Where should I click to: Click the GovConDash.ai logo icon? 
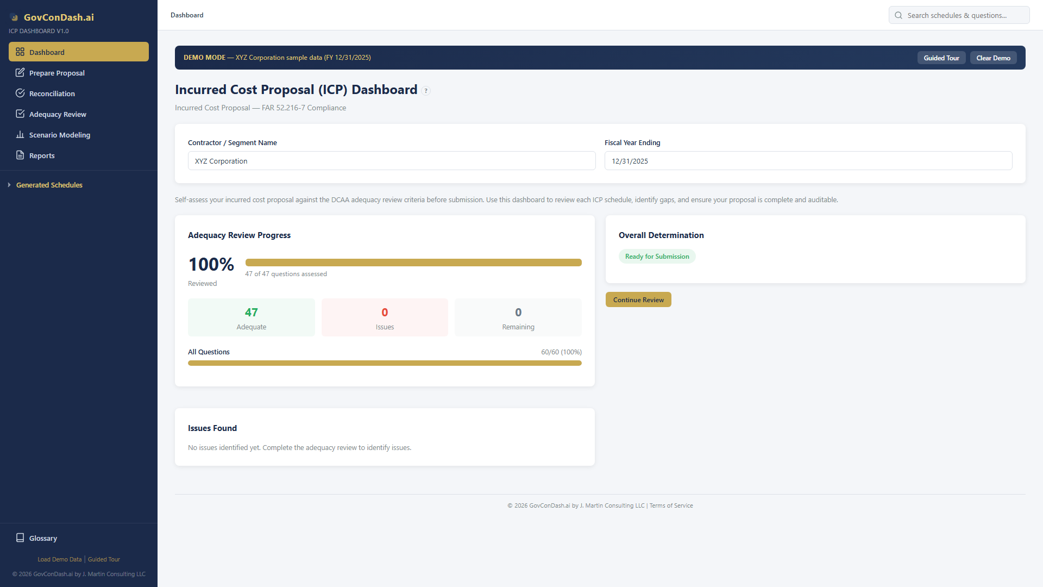click(x=14, y=17)
